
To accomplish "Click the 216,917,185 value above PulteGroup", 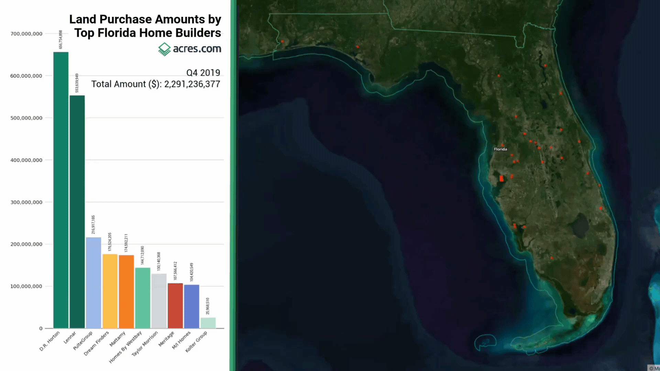I will (93, 225).
